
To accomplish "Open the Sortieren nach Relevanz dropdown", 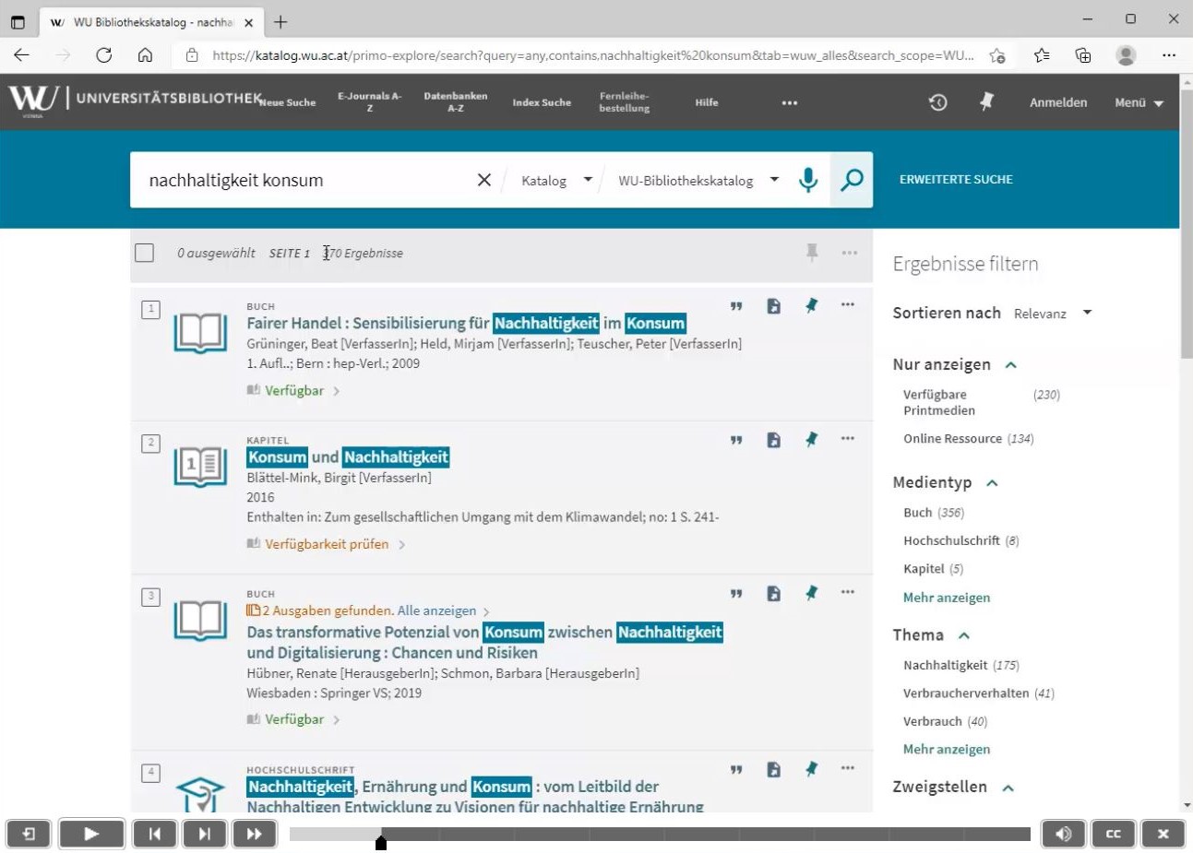I will pos(1052,314).
